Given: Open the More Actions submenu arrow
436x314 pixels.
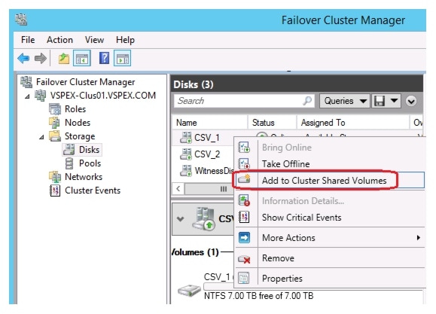Looking at the screenshot, I should click(418, 238).
